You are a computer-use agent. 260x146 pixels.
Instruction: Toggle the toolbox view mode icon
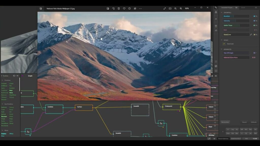pos(14,76)
